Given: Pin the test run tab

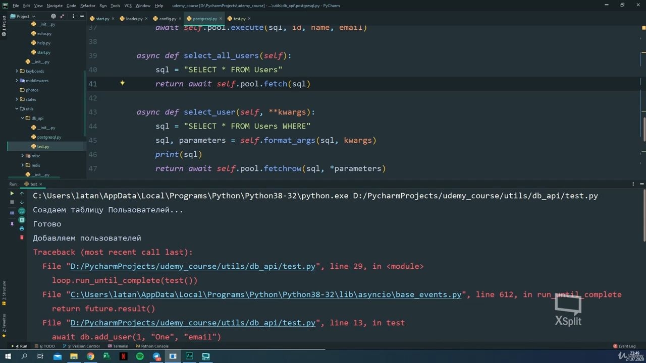Looking at the screenshot, I should tap(12, 224).
